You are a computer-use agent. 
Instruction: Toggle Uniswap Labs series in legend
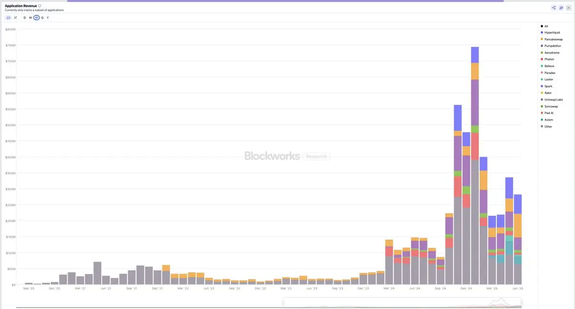[x=552, y=100]
